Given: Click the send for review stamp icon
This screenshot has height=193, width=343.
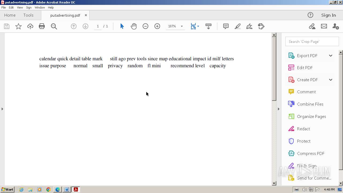Looking at the screenshot, I should 261,26.
